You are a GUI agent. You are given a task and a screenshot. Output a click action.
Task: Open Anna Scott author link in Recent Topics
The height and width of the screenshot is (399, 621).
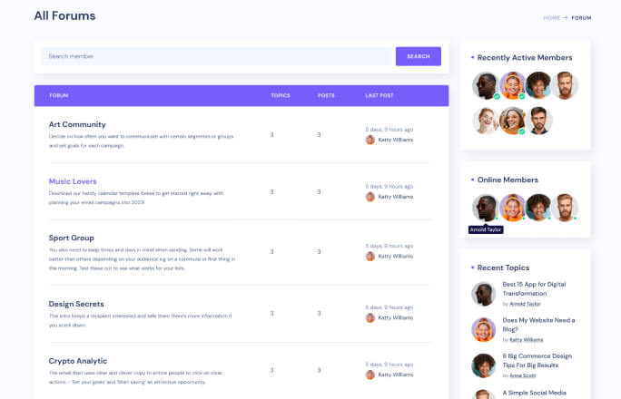524,375
